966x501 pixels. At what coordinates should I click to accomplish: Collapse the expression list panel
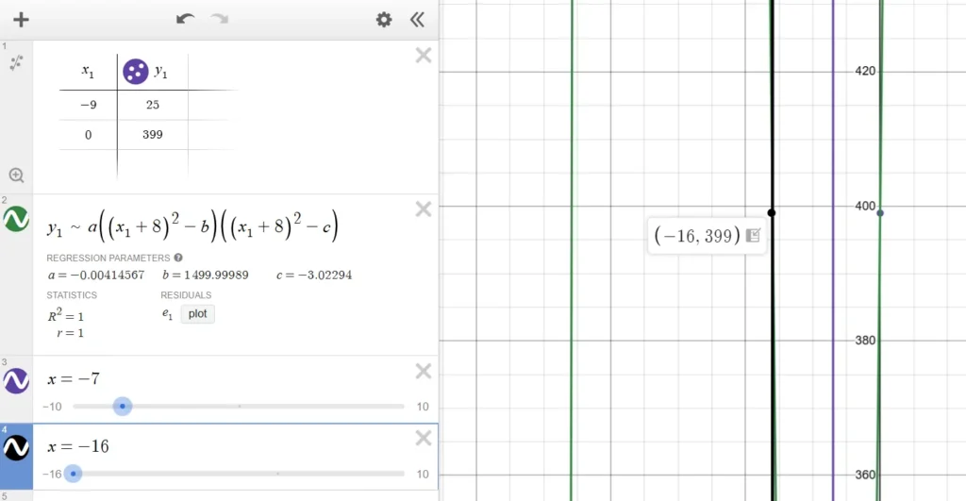tap(417, 20)
